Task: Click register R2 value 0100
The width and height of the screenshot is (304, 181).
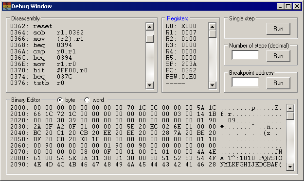Action: pos(189,39)
